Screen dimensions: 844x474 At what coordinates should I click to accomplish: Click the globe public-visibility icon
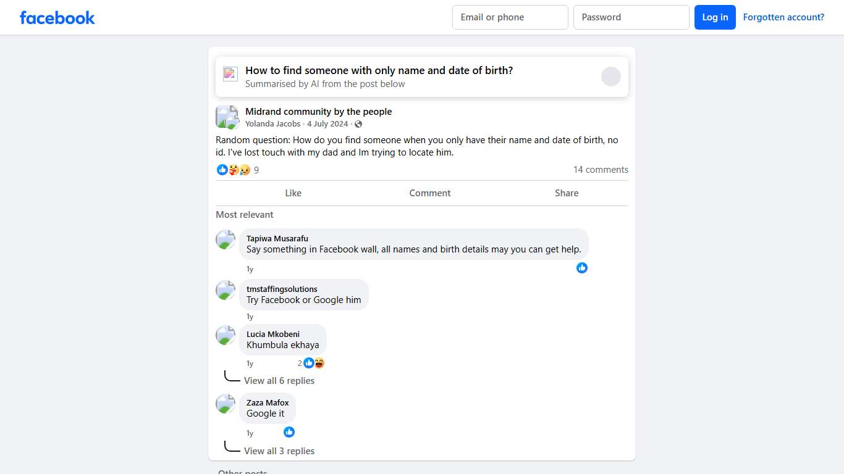click(358, 124)
